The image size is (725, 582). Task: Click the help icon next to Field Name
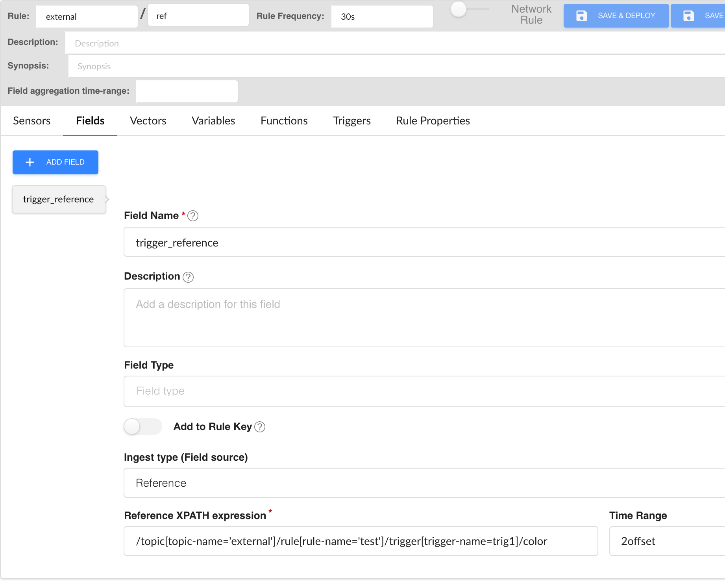point(193,216)
